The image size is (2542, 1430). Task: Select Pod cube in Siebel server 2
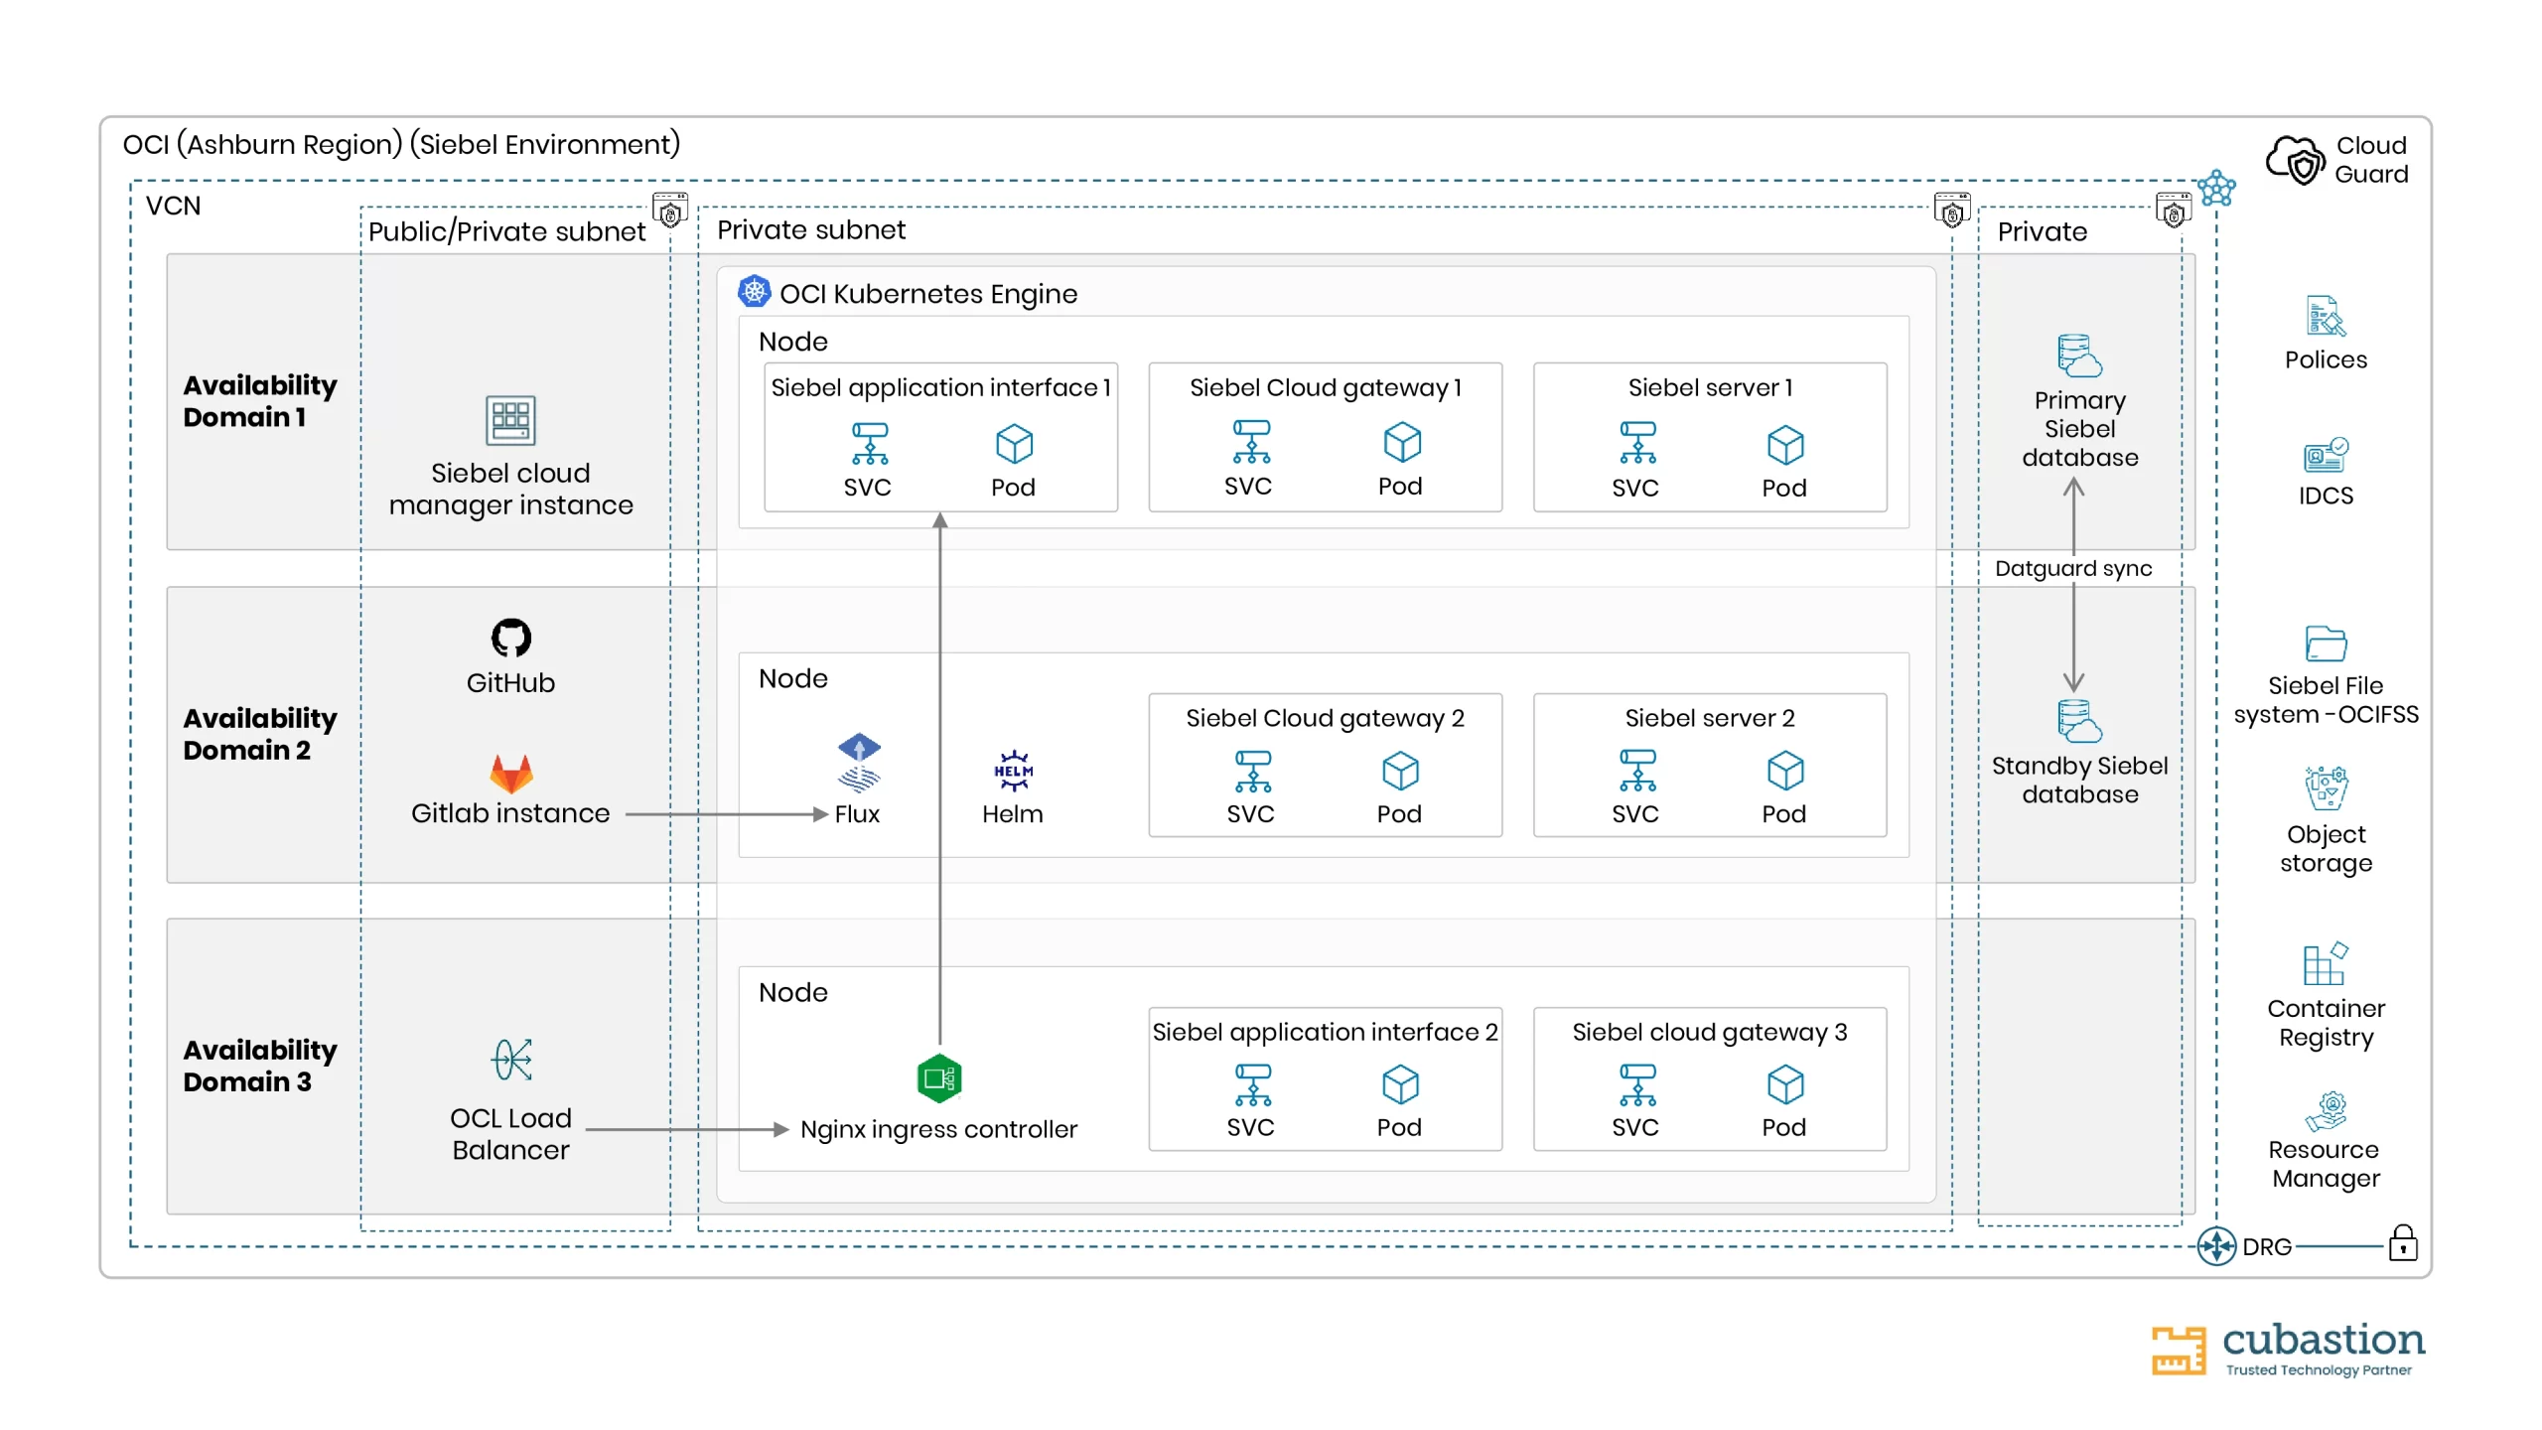click(1784, 771)
